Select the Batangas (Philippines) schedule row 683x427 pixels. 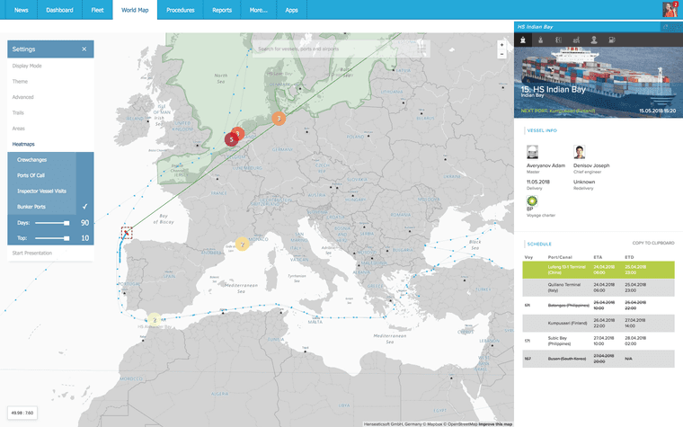599,306
